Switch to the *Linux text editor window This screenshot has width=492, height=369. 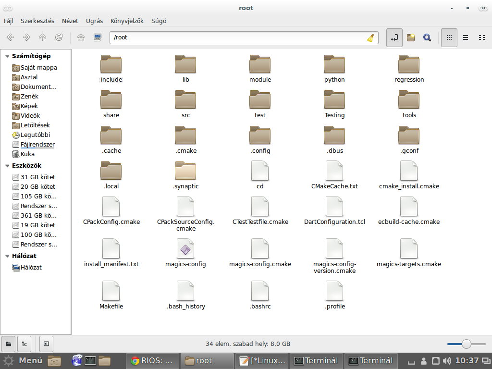[262, 360]
